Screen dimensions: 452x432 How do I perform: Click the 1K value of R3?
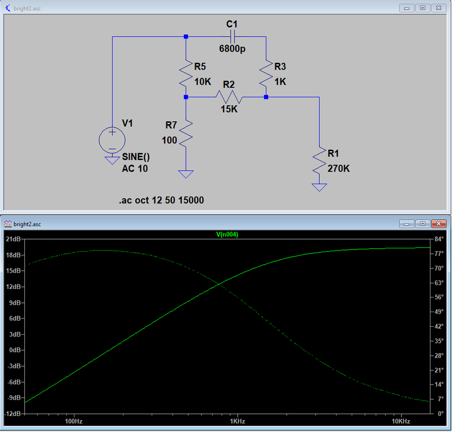[x=280, y=82]
